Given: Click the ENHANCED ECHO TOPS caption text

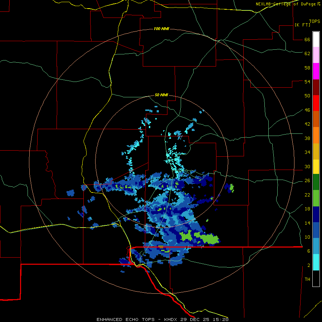Looking at the screenshot, I should point(126,319).
